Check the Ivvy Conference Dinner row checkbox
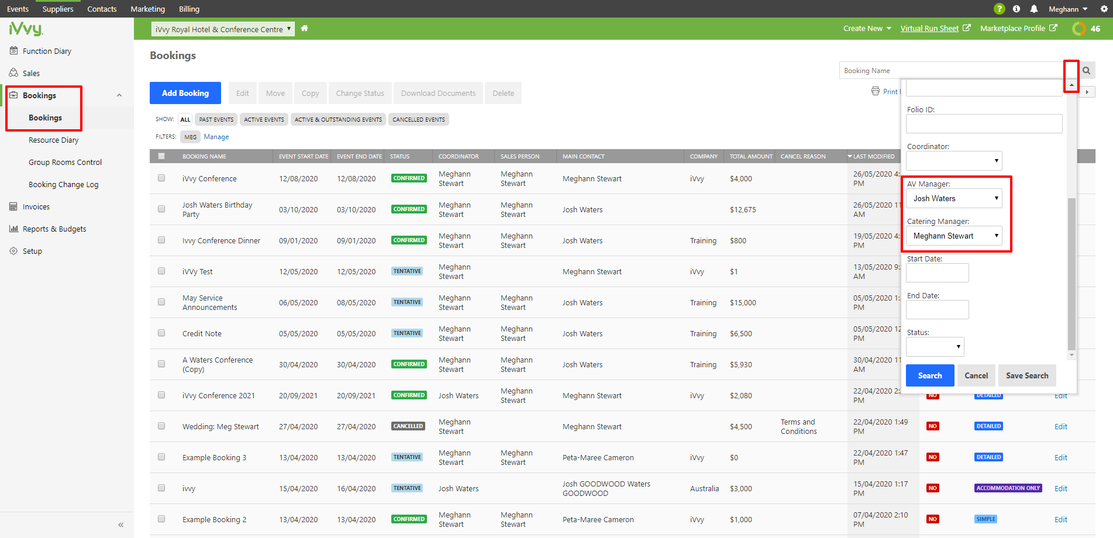The image size is (1113, 538). 161,240
